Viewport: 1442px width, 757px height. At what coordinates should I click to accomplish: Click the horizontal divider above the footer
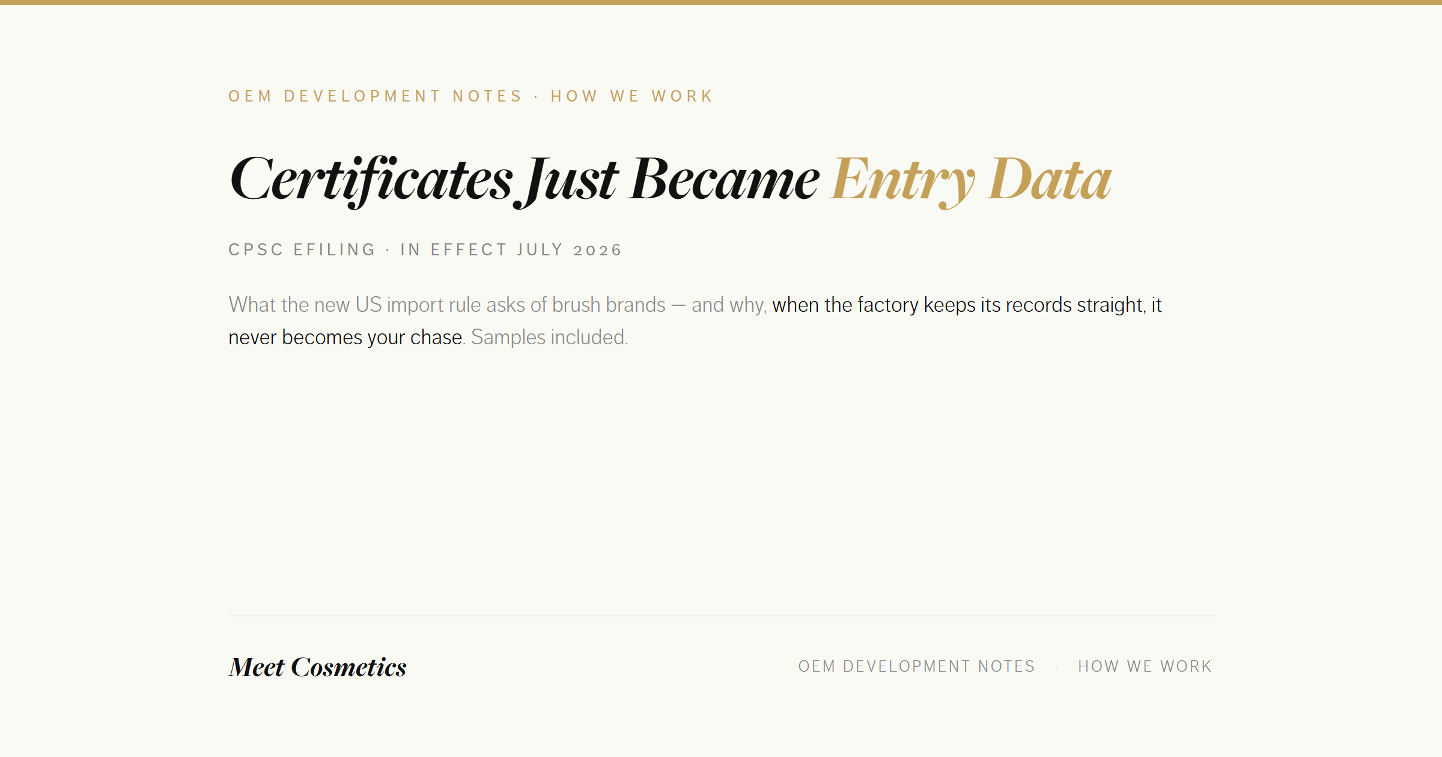721,616
